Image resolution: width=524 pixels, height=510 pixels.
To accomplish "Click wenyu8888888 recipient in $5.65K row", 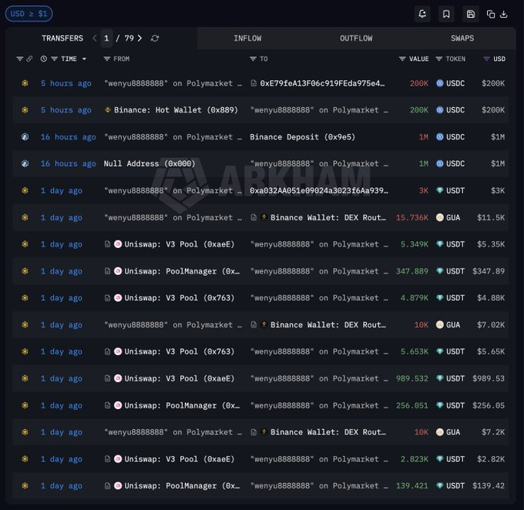I will point(319,351).
